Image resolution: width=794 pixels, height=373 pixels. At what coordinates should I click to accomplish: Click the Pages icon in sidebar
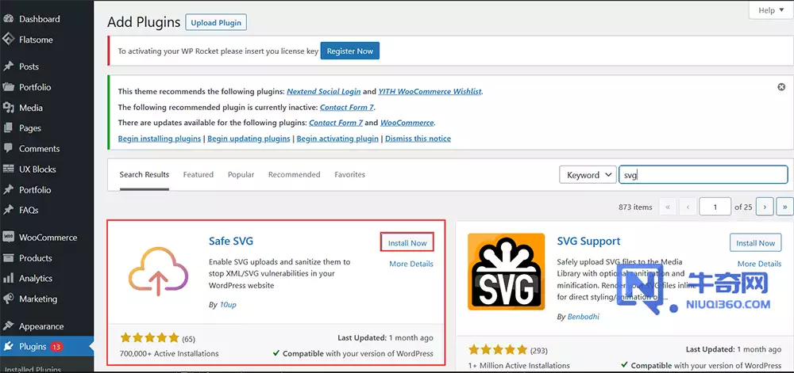(x=8, y=128)
